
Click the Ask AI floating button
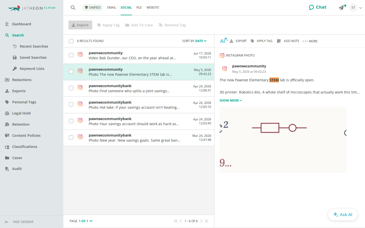(343, 215)
